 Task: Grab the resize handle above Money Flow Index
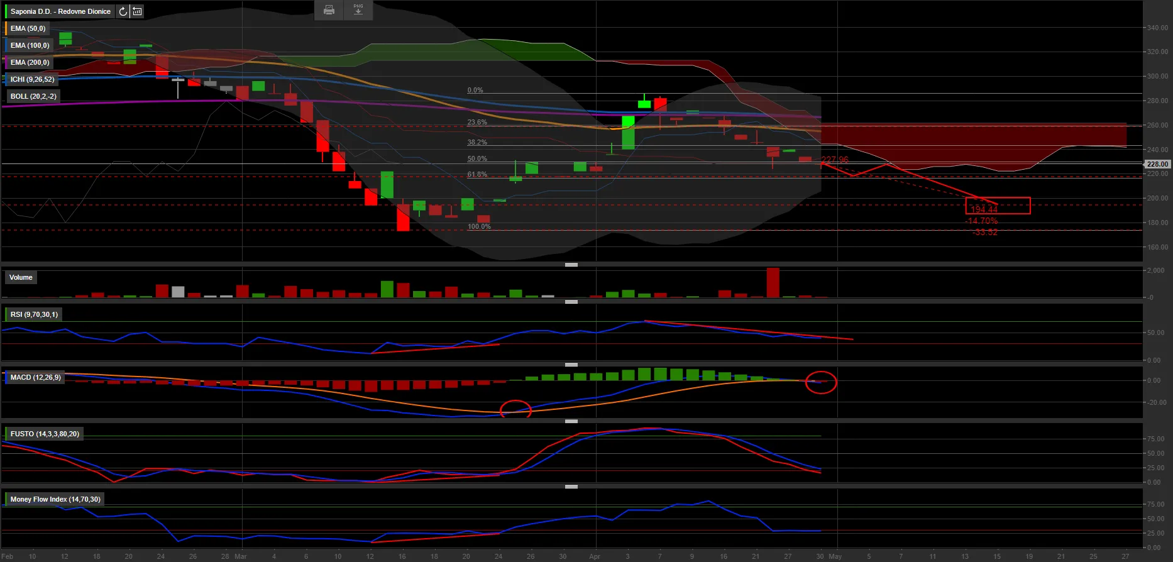click(x=571, y=487)
